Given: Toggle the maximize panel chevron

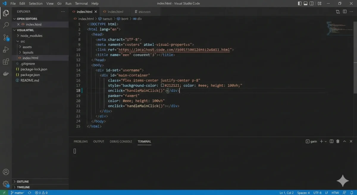Looking at the screenshot, I should [x=345, y=141].
